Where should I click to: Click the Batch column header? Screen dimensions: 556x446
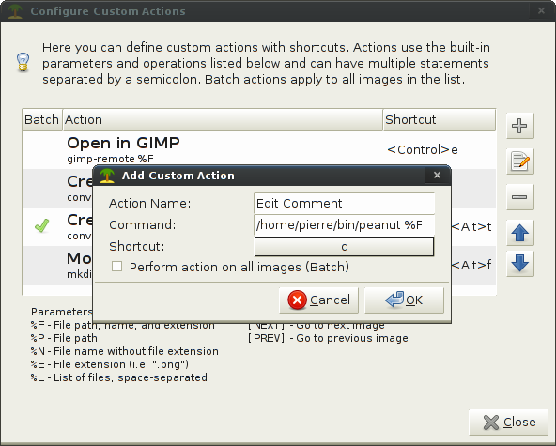click(42, 120)
